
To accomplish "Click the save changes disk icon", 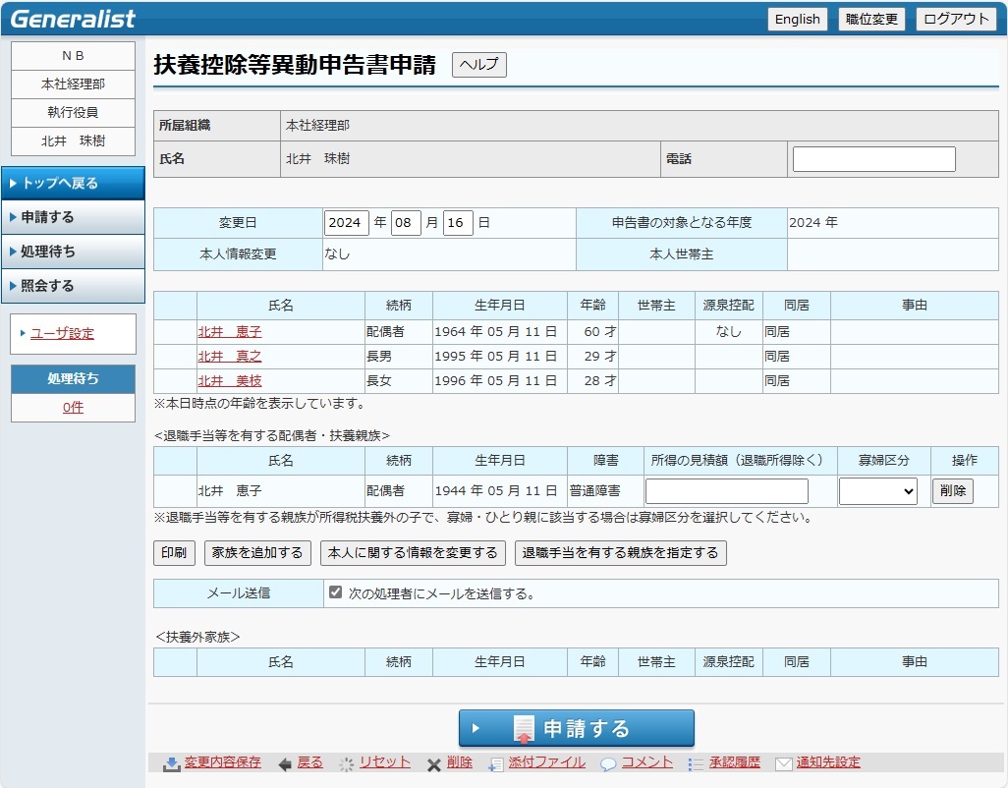I will click(171, 763).
